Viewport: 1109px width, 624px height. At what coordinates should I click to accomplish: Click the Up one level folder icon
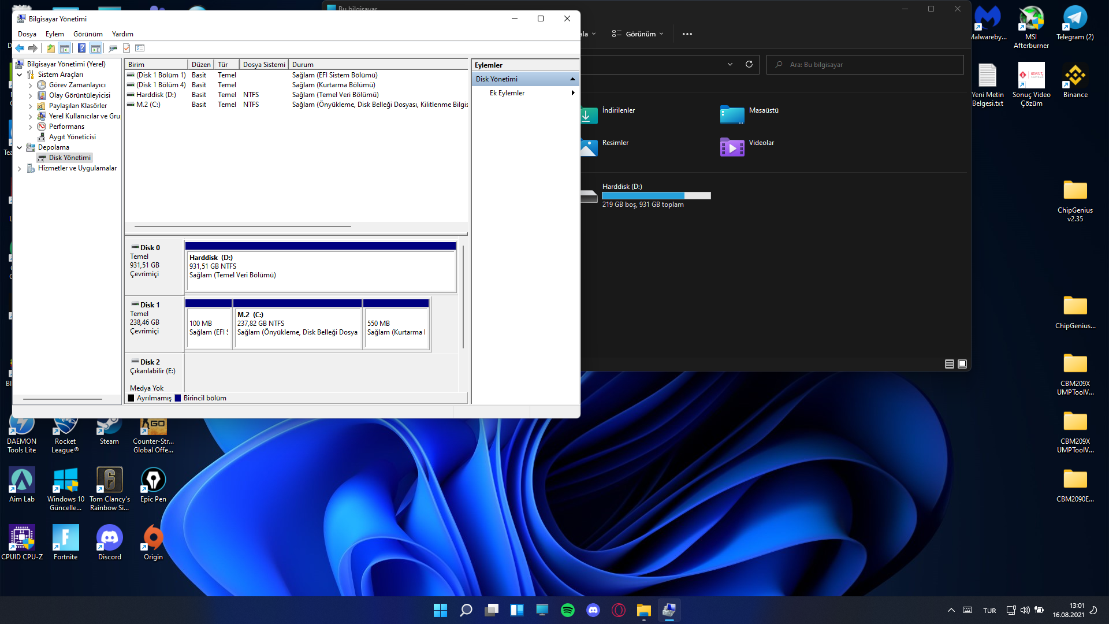tap(51, 49)
